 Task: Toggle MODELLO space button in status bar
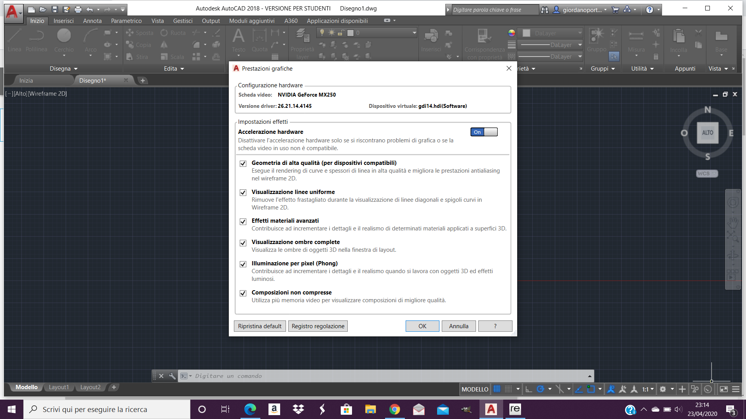tap(475, 389)
